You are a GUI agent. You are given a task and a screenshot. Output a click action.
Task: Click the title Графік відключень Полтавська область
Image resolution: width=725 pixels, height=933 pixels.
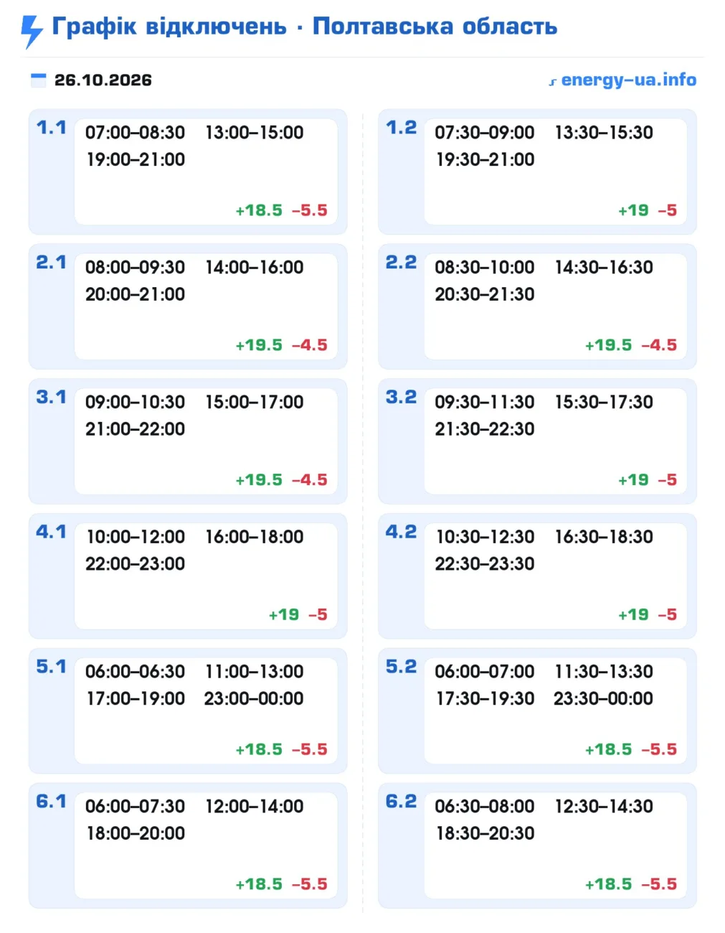(x=305, y=27)
